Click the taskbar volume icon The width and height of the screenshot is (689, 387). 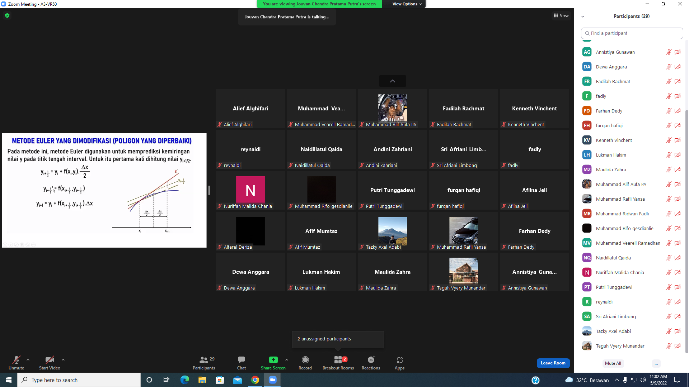(643, 380)
